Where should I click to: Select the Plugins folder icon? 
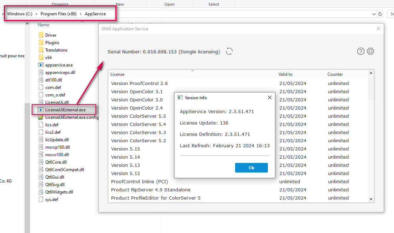pyautogui.click(x=41, y=42)
